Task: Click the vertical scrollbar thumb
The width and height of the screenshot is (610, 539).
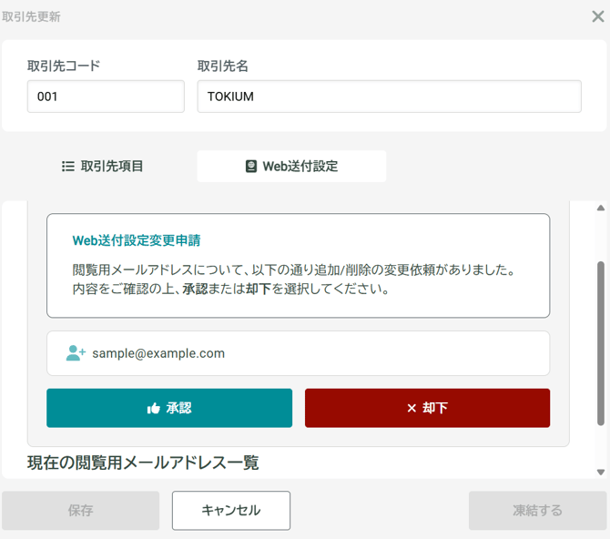Action: click(x=600, y=343)
